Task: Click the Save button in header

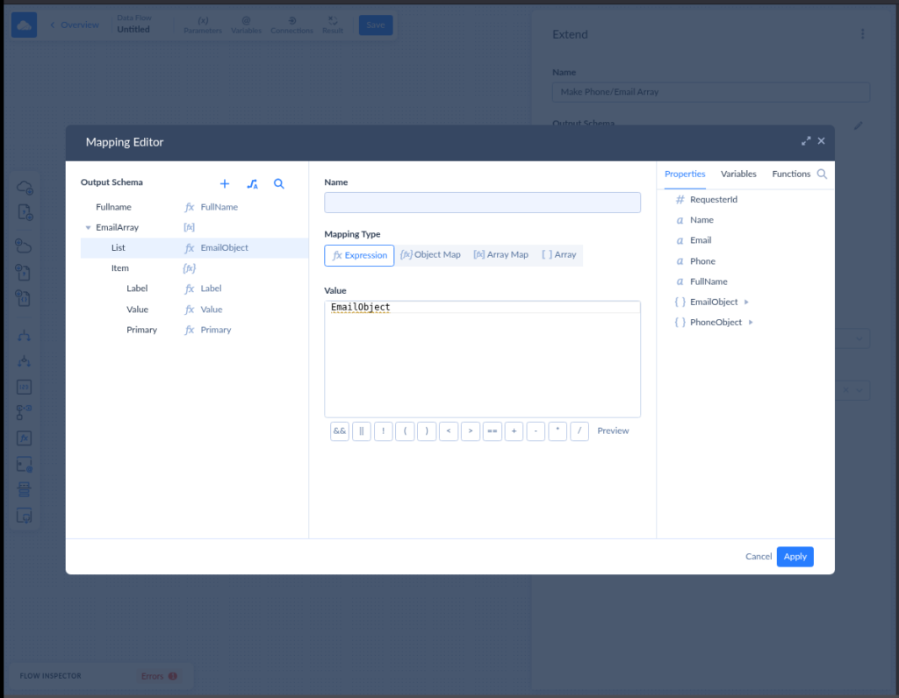Action: 376,25
